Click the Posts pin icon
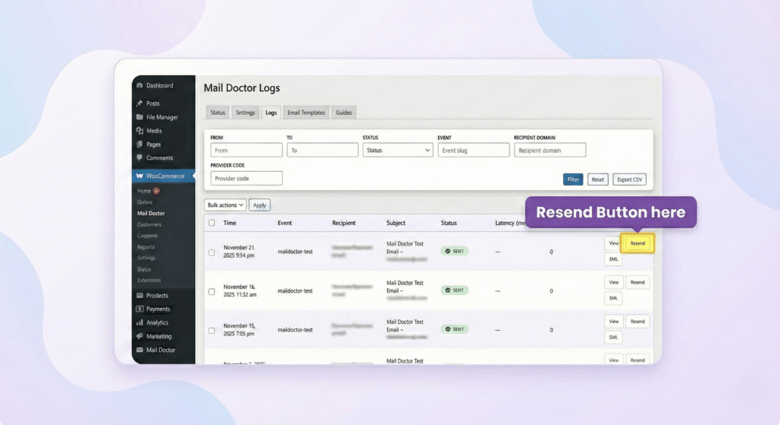The image size is (780, 425). 139,103
